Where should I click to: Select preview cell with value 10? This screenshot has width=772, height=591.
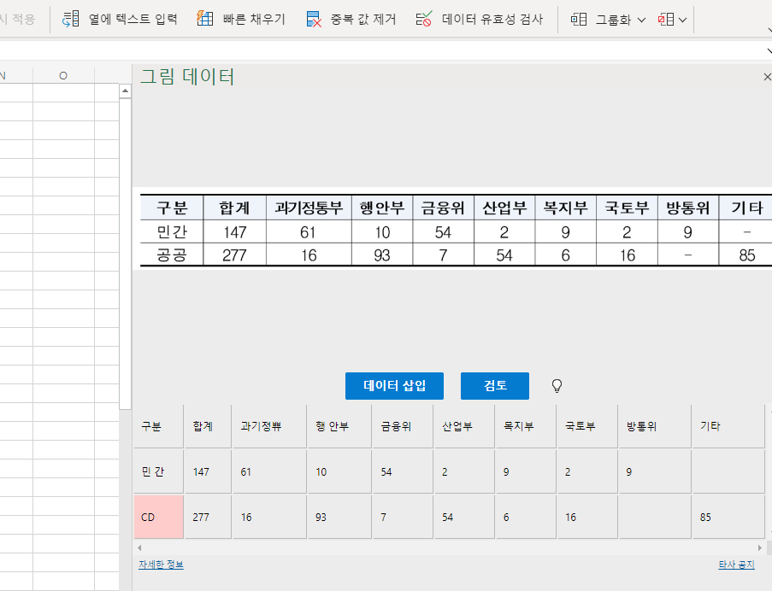coord(339,471)
